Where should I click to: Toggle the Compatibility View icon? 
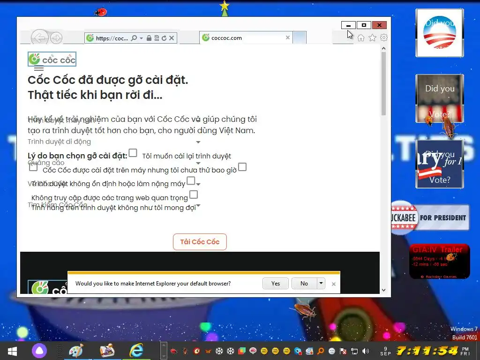point(157,38)
